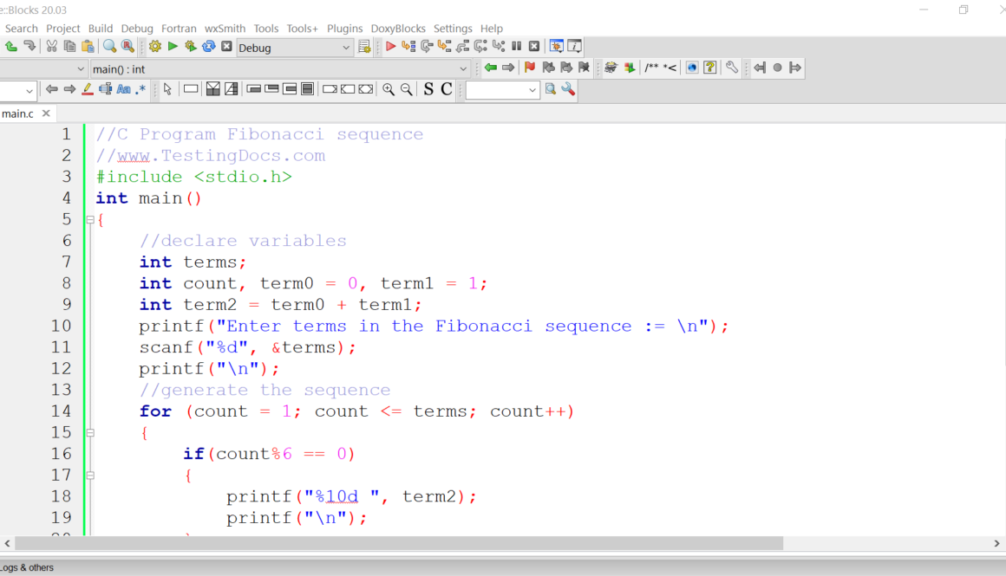1006x576 pixels.
Task: Toggle a bookmark with the flag icon
Action: click(530, 68)
